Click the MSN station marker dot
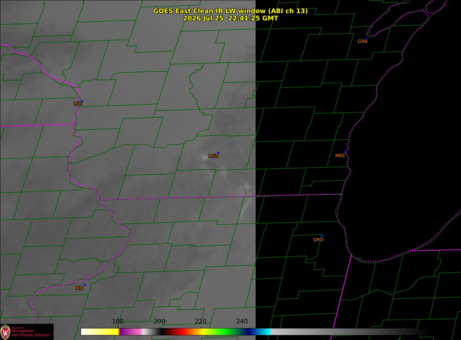This screenshot has width=461, height=340. tap(218, 153)
